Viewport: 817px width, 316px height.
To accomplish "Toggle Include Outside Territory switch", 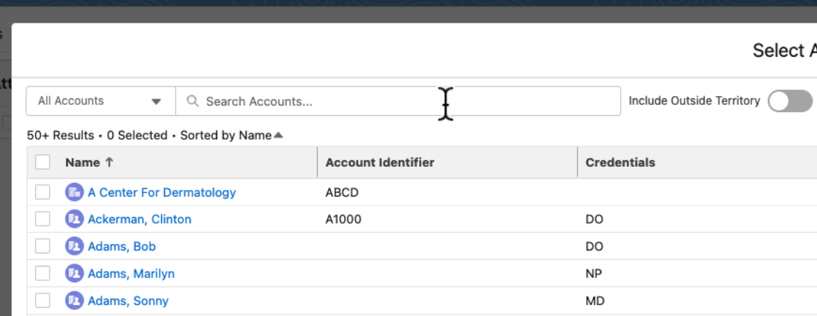I will [791, 102].
